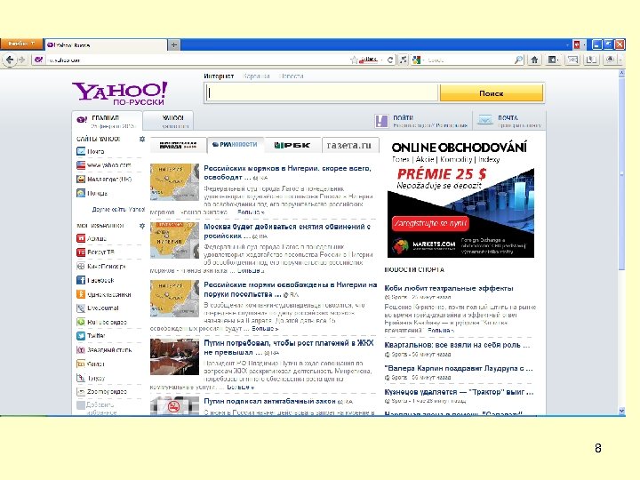
Task: Reload the page with the refresh icon
Action: click(390, 60)
